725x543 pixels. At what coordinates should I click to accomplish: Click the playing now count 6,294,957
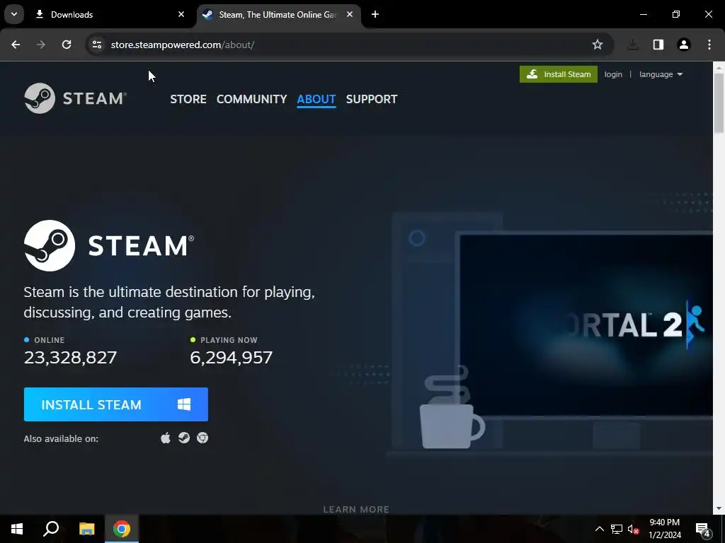(232, 357)
